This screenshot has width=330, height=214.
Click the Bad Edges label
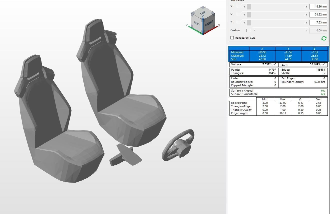(288, 78)
